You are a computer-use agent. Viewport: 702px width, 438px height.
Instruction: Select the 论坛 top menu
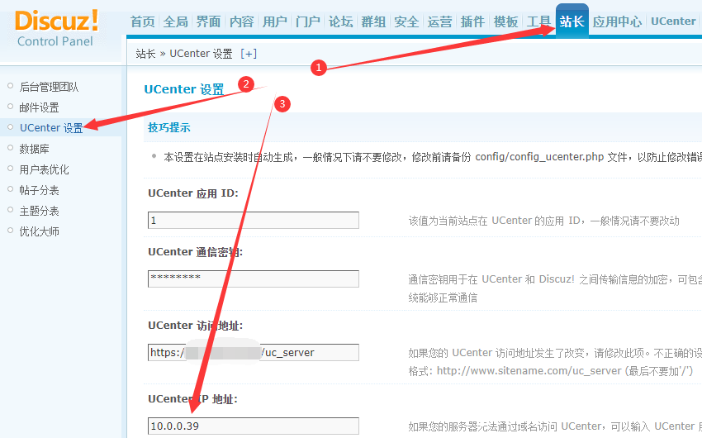tap(340, 22)
